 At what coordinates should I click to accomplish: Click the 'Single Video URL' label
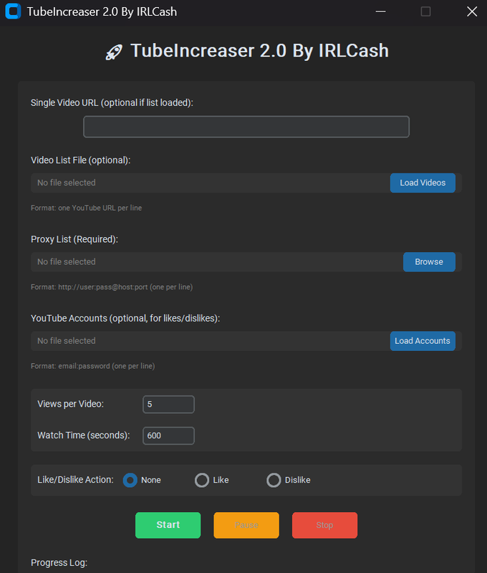(112, 103)
